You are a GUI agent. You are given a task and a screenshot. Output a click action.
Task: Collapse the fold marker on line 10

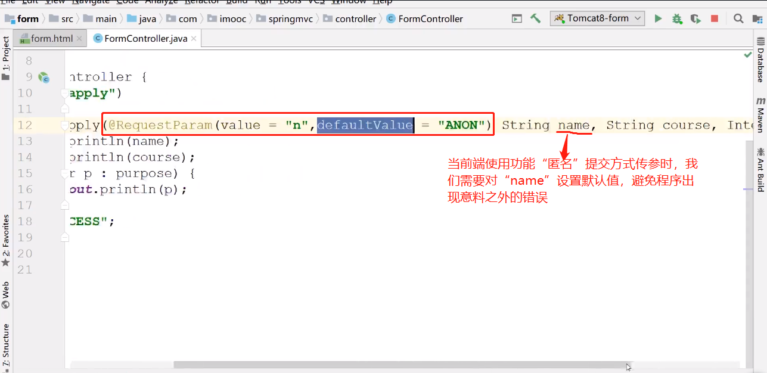pyautogui.click(x=66, y=94)
